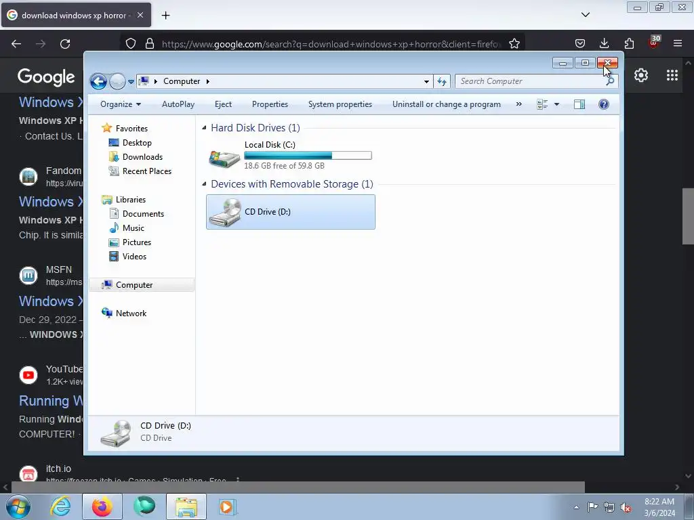Open the Pocket save icon in Firefox

tap(580, 44)
